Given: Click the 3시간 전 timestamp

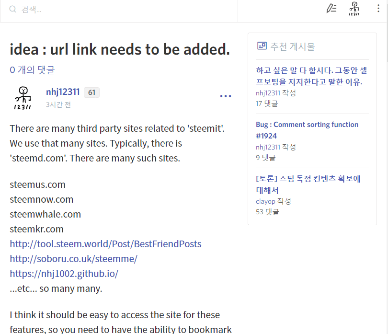Looking at the screenshot, I should pyautogui.click(x=58, y=105).
